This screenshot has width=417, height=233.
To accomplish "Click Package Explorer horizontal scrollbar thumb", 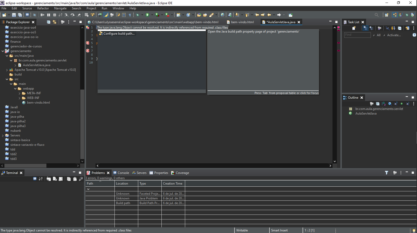I will click(x=25, y=166).
